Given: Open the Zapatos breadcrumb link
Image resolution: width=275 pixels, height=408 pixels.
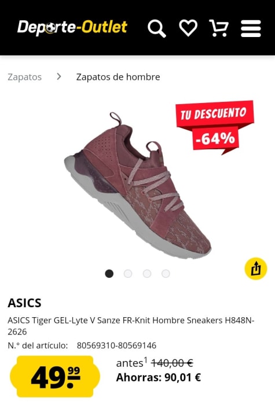Looking at the screenshot, I should (x=24, y=77).
